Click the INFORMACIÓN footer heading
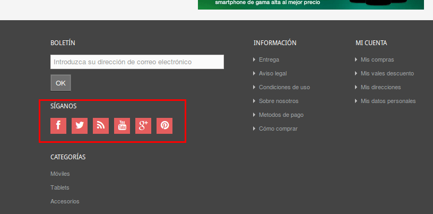The width and height of the screenshot is (433, 214). (x=275, y=43)
